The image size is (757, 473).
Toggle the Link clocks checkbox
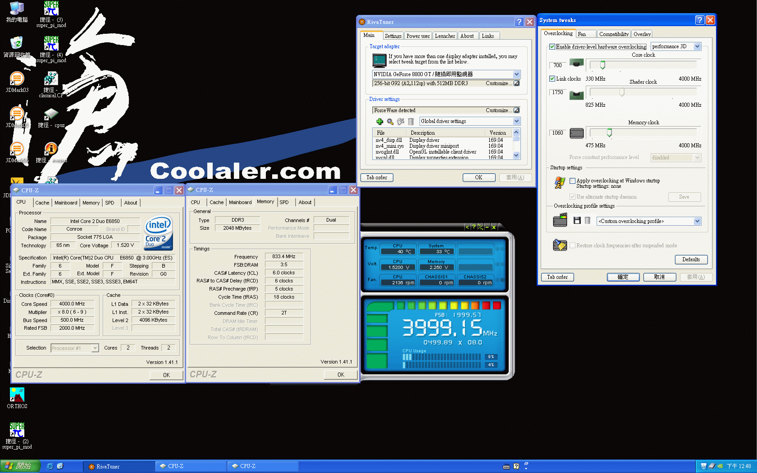[x=552, y=78]
